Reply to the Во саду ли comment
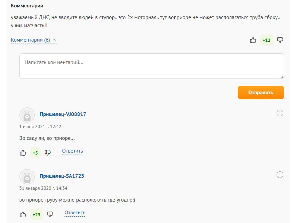Image resolution: width=291 pixels, height=223 pixels. click(72, 151)
